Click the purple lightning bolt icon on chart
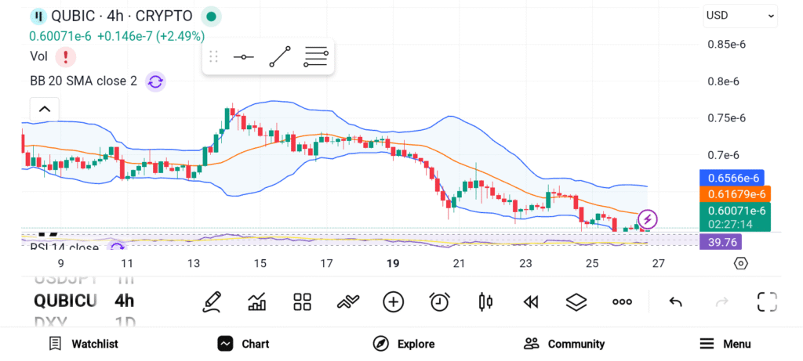Viewport: 803px width, 361px height. (648, 219)
